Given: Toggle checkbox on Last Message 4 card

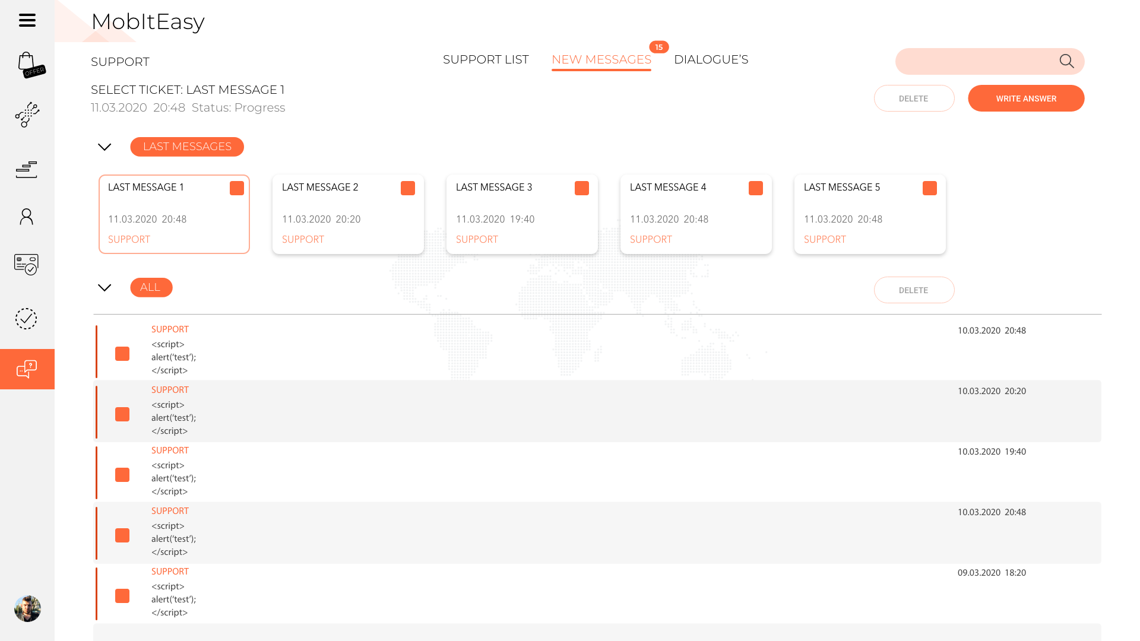Looking at the screenshot, I should [x=756, y=188].
